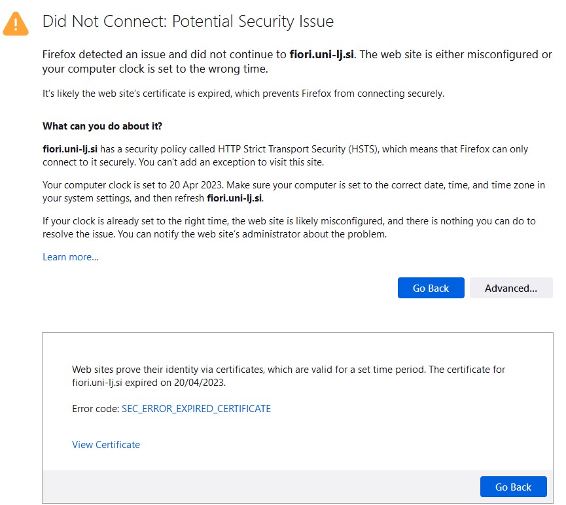Click the Web sites prove their identity paragraph
Image resolution: width=566 pixels, height=505 pixels.
pos(289,375)
